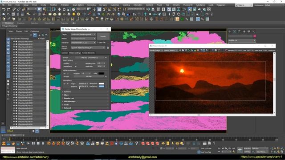Switch to the Hierarchy command panel tab
The width and height of the screenshot is (285, 160).
(240, 32)
